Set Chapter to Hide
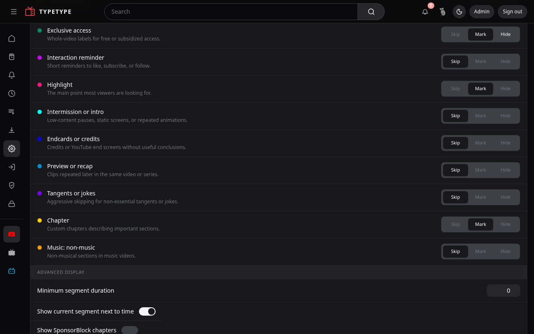Screen dimensions: 534x334 [x=506, y=224]
